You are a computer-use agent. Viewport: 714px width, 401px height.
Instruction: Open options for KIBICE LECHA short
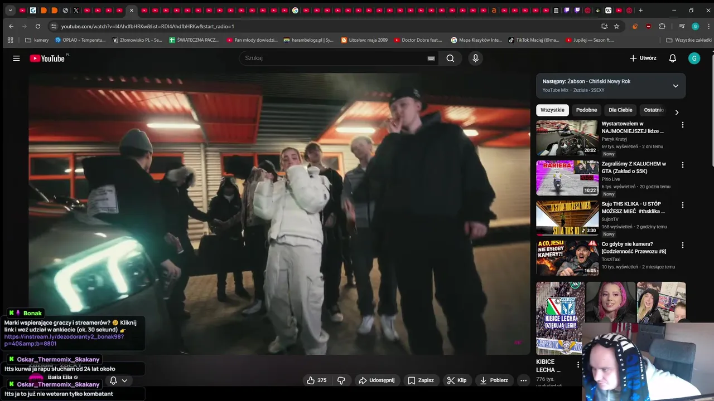tap(578, 365)
